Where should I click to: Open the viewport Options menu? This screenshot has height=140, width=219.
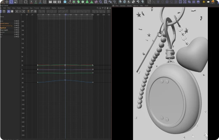coord(136,6)
